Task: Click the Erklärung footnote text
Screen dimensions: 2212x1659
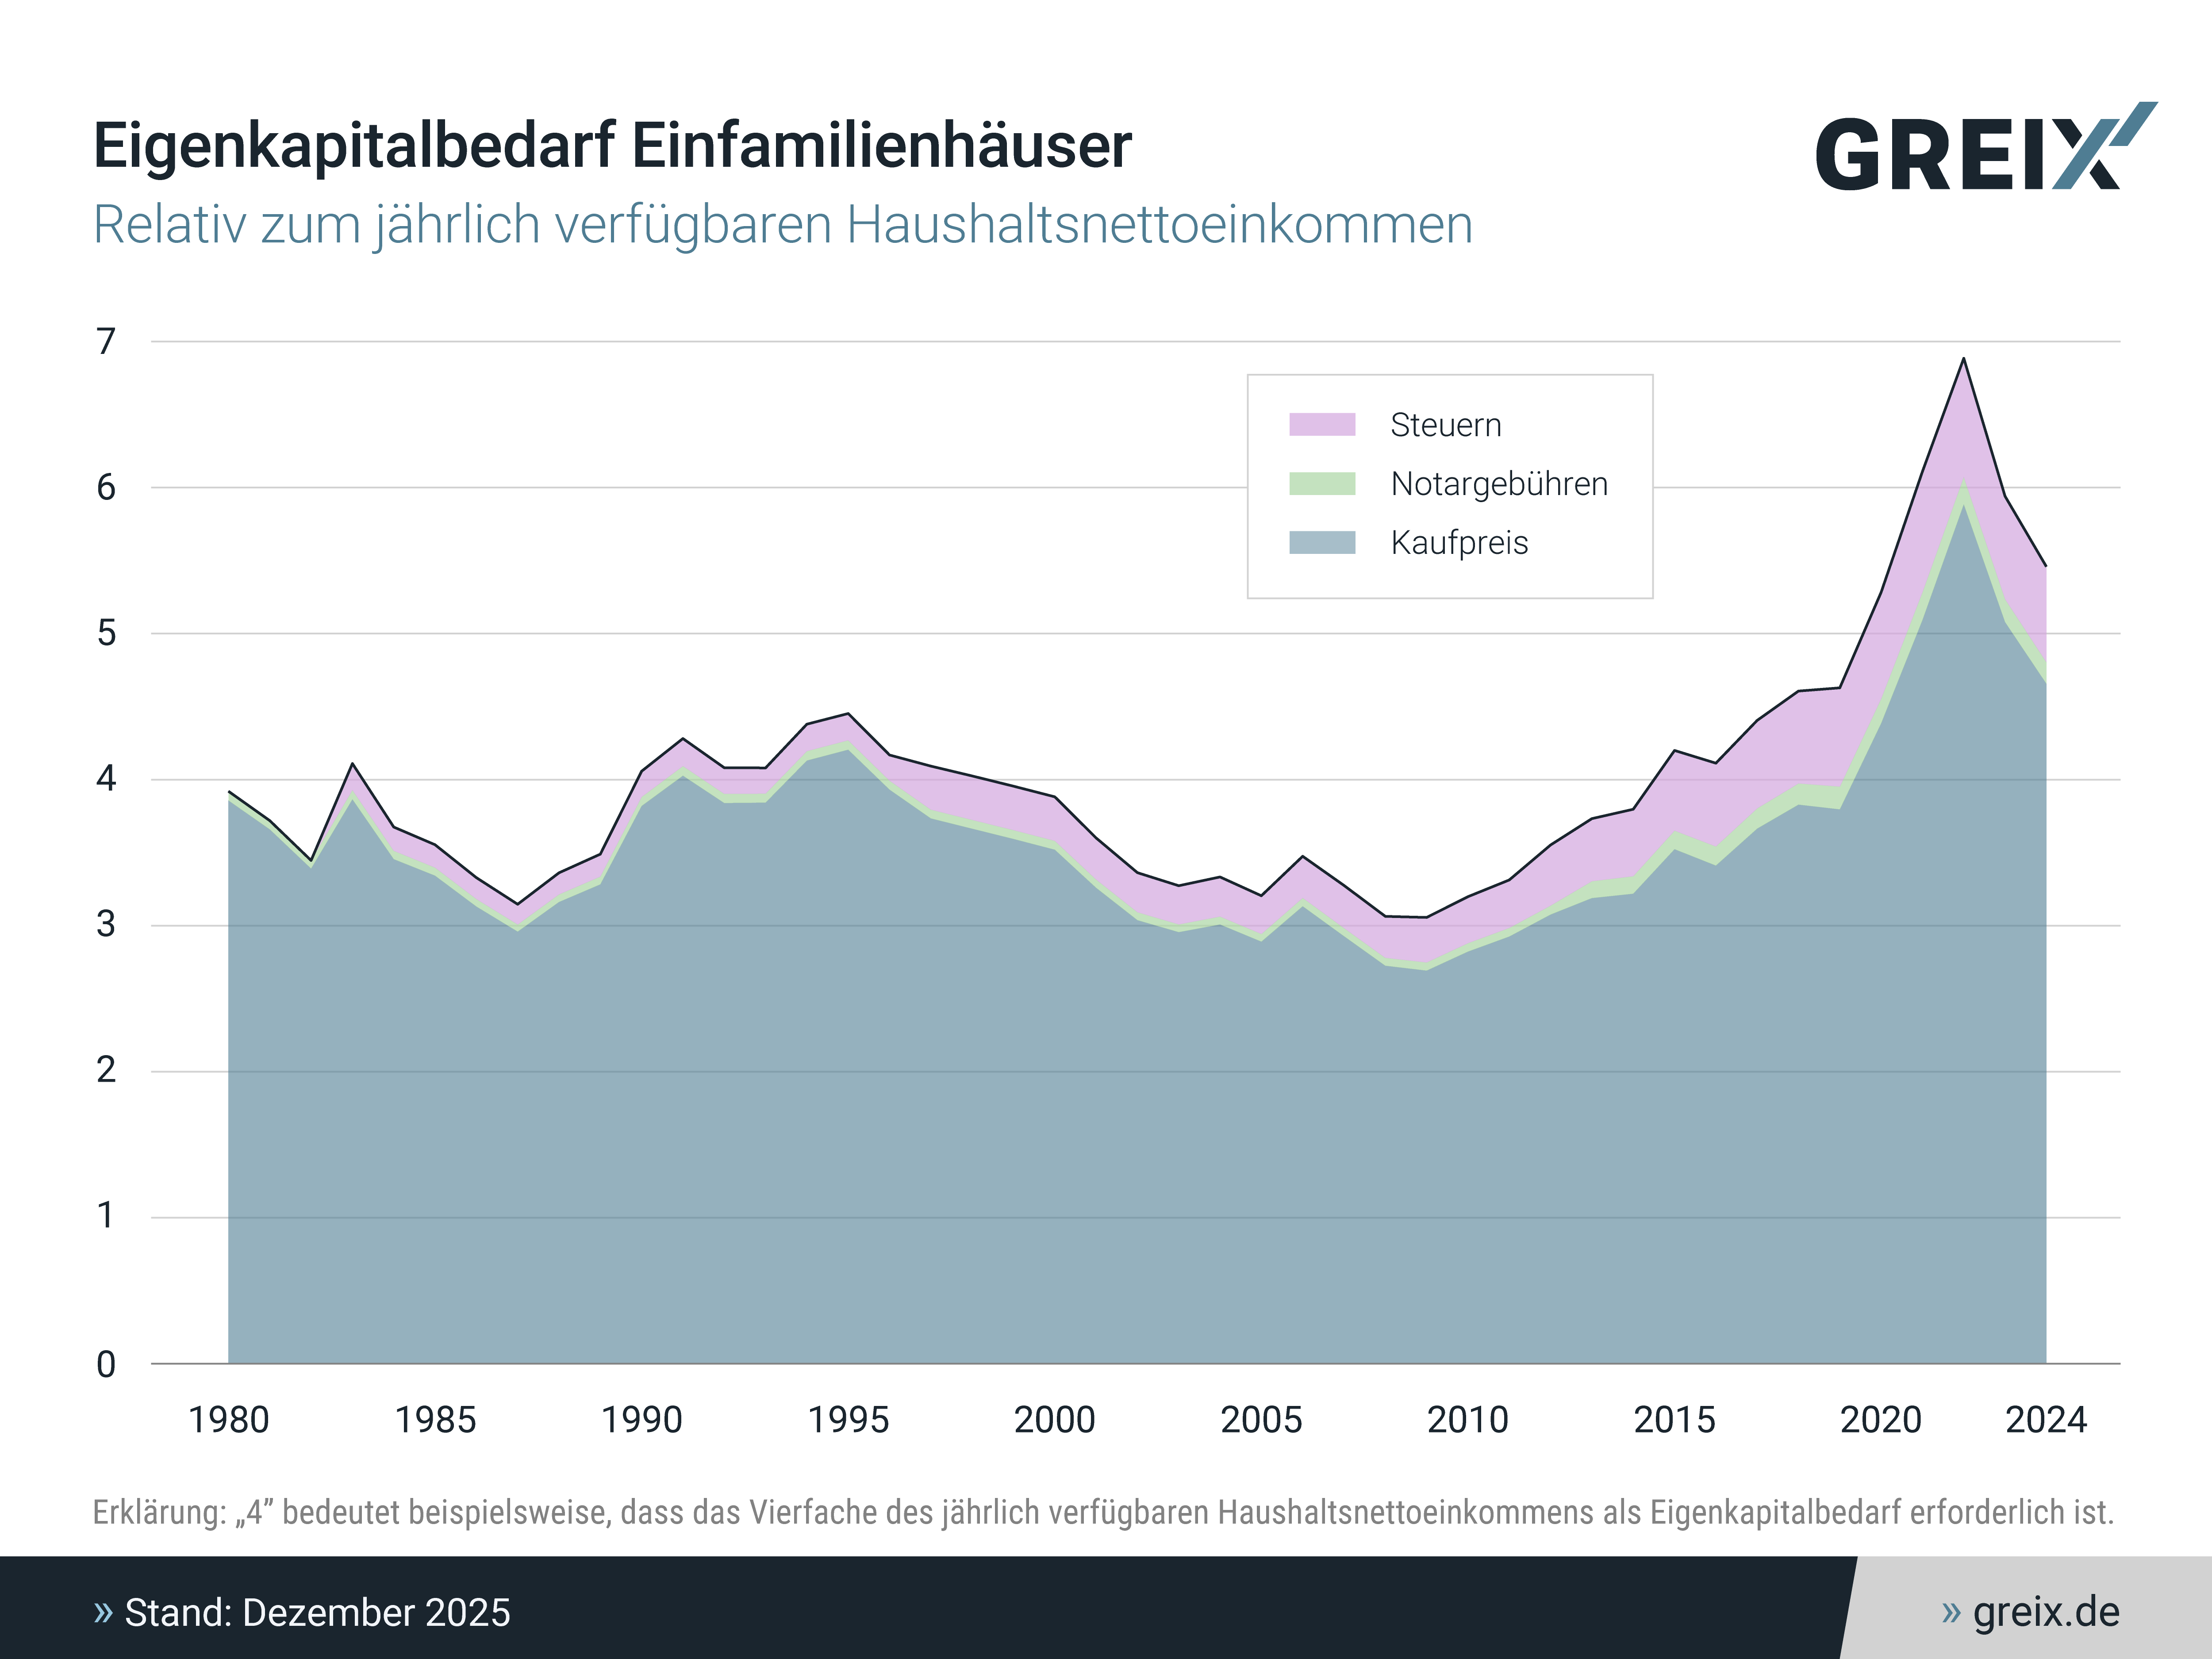Action: pyautogui.click(x=1103, y=1512)
